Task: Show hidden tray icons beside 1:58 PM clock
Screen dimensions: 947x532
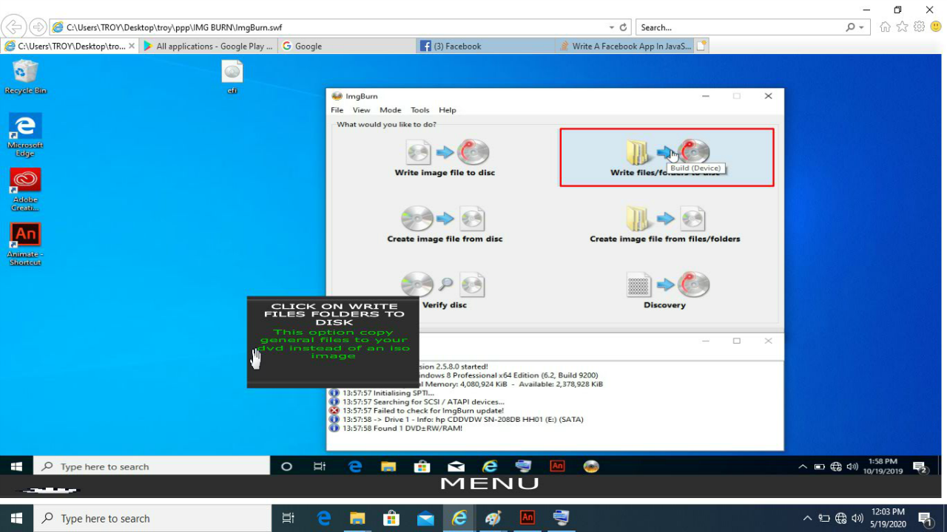Action: (x=803, y=467)
